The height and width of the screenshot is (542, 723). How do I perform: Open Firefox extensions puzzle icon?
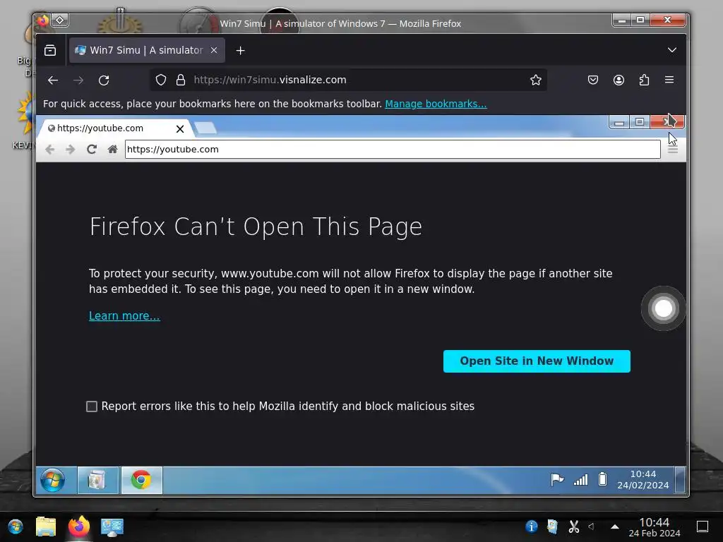tap(644, 80)
